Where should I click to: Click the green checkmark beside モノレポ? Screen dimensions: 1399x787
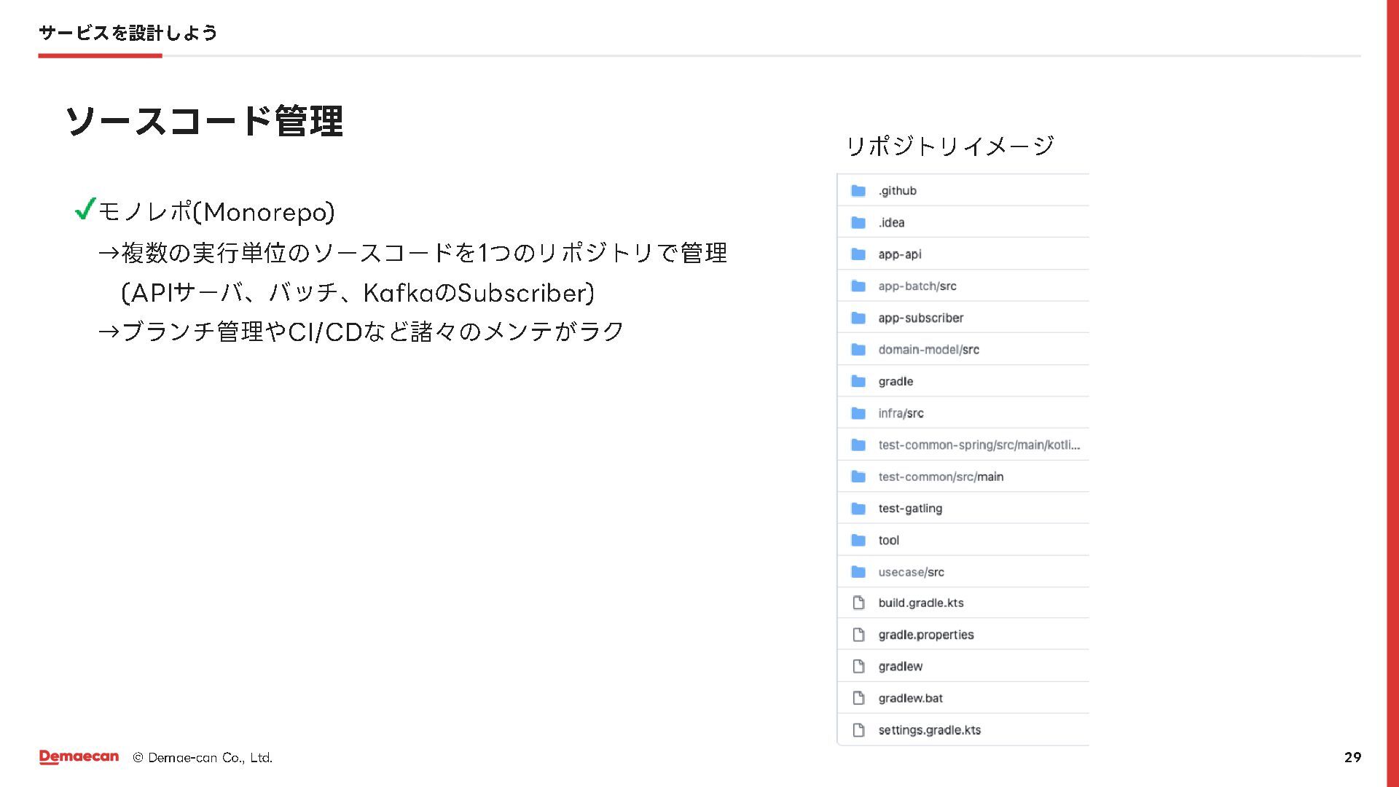[85, 210]
